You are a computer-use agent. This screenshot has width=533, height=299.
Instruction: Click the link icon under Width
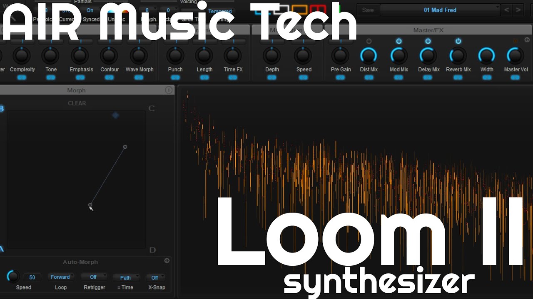click(486, 77)
